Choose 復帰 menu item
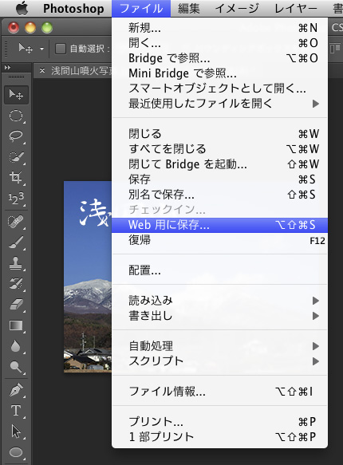This screenshot has width=343, height=465. (x=219, y=240)
